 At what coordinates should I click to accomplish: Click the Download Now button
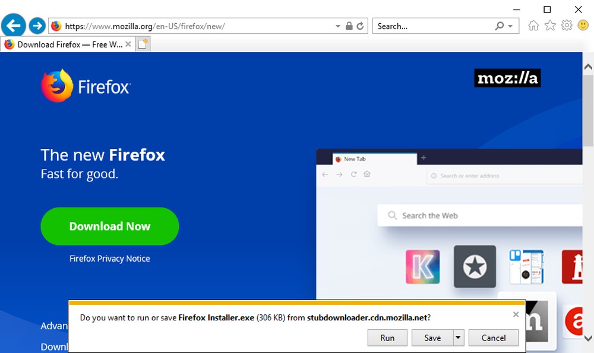coord(109,226)
